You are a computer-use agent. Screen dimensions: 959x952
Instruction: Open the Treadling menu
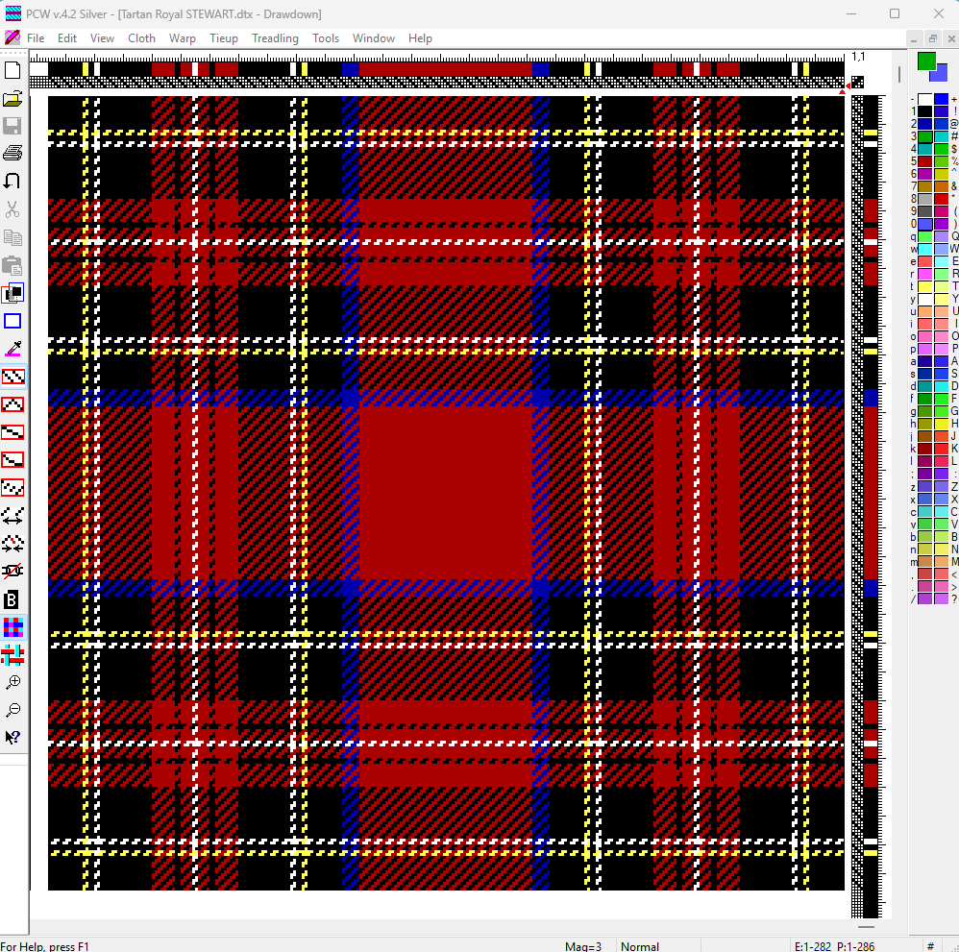click(275, 37)
